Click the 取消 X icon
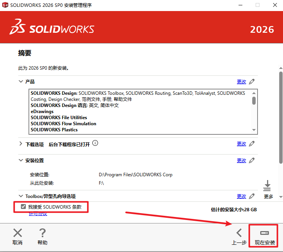 tap(17, 233)
